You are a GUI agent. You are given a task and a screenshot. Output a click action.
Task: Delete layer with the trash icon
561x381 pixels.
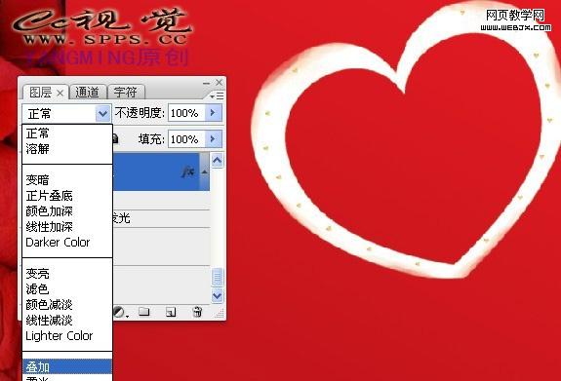click(x=197, y=312)
